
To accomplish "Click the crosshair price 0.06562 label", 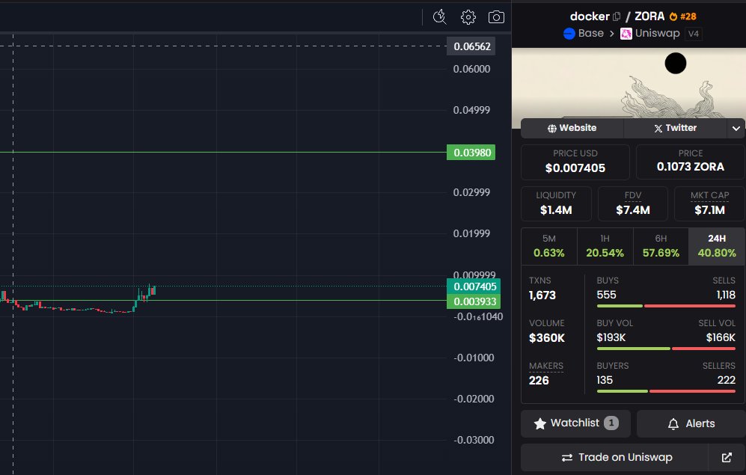I will pyautogui.click(x=471, y=46).
